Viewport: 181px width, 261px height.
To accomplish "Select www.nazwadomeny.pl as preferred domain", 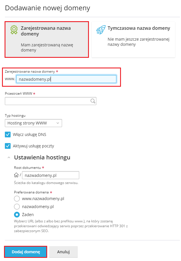I will [17, 199].
